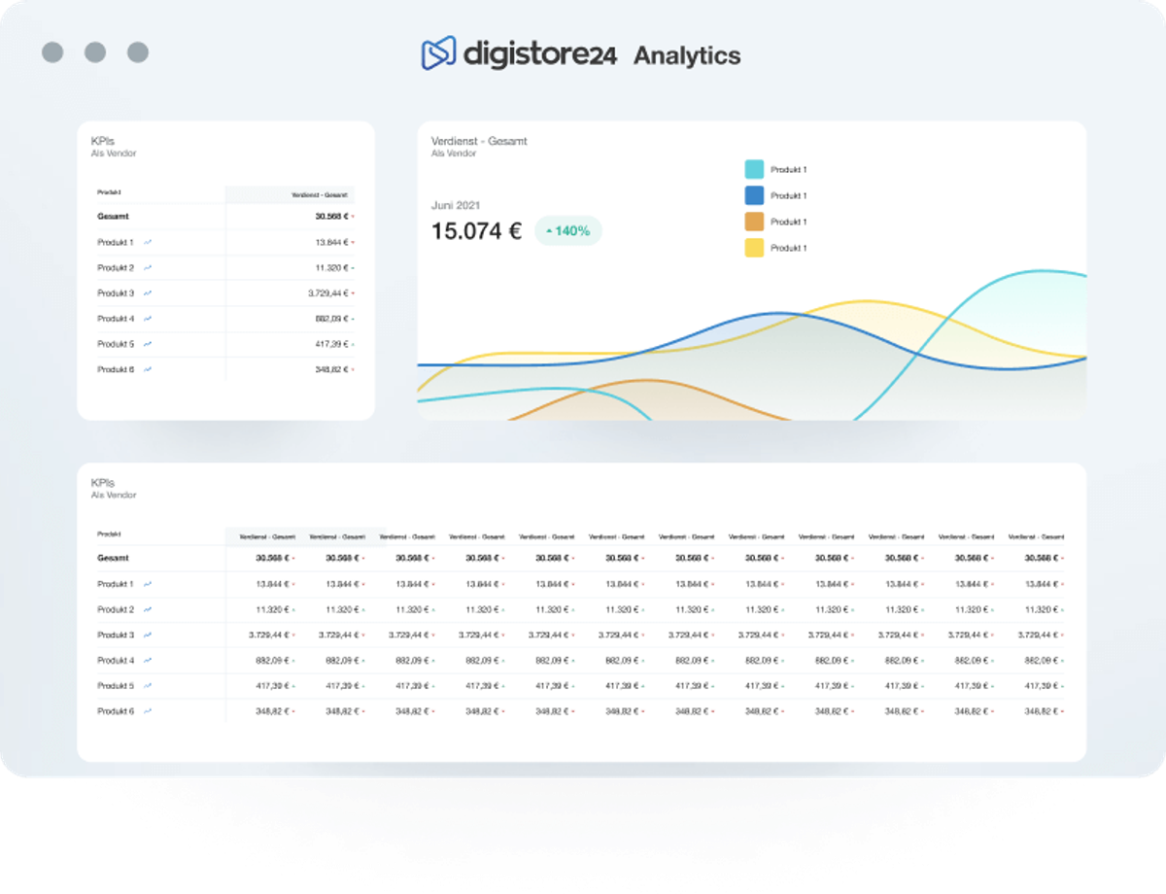Image resolution: width=1166 pixels, height=894 pixels.
Task: Click the Juni 2021 date label
Action: point(456,205)
